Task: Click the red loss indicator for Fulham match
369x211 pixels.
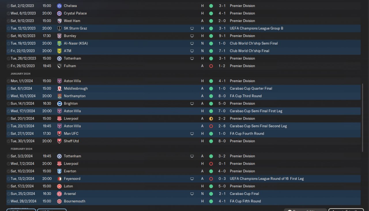Action: coord(211,66)
